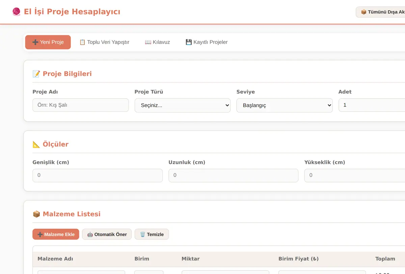Click the Malzeme Ekle button
The image size is (405, 274).
[56, 234]
